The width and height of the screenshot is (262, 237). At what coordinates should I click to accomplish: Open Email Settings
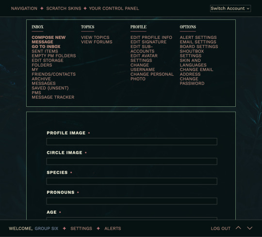(x=198, y=42)
